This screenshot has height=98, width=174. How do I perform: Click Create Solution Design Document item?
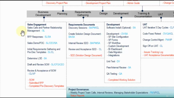(85, 35)
